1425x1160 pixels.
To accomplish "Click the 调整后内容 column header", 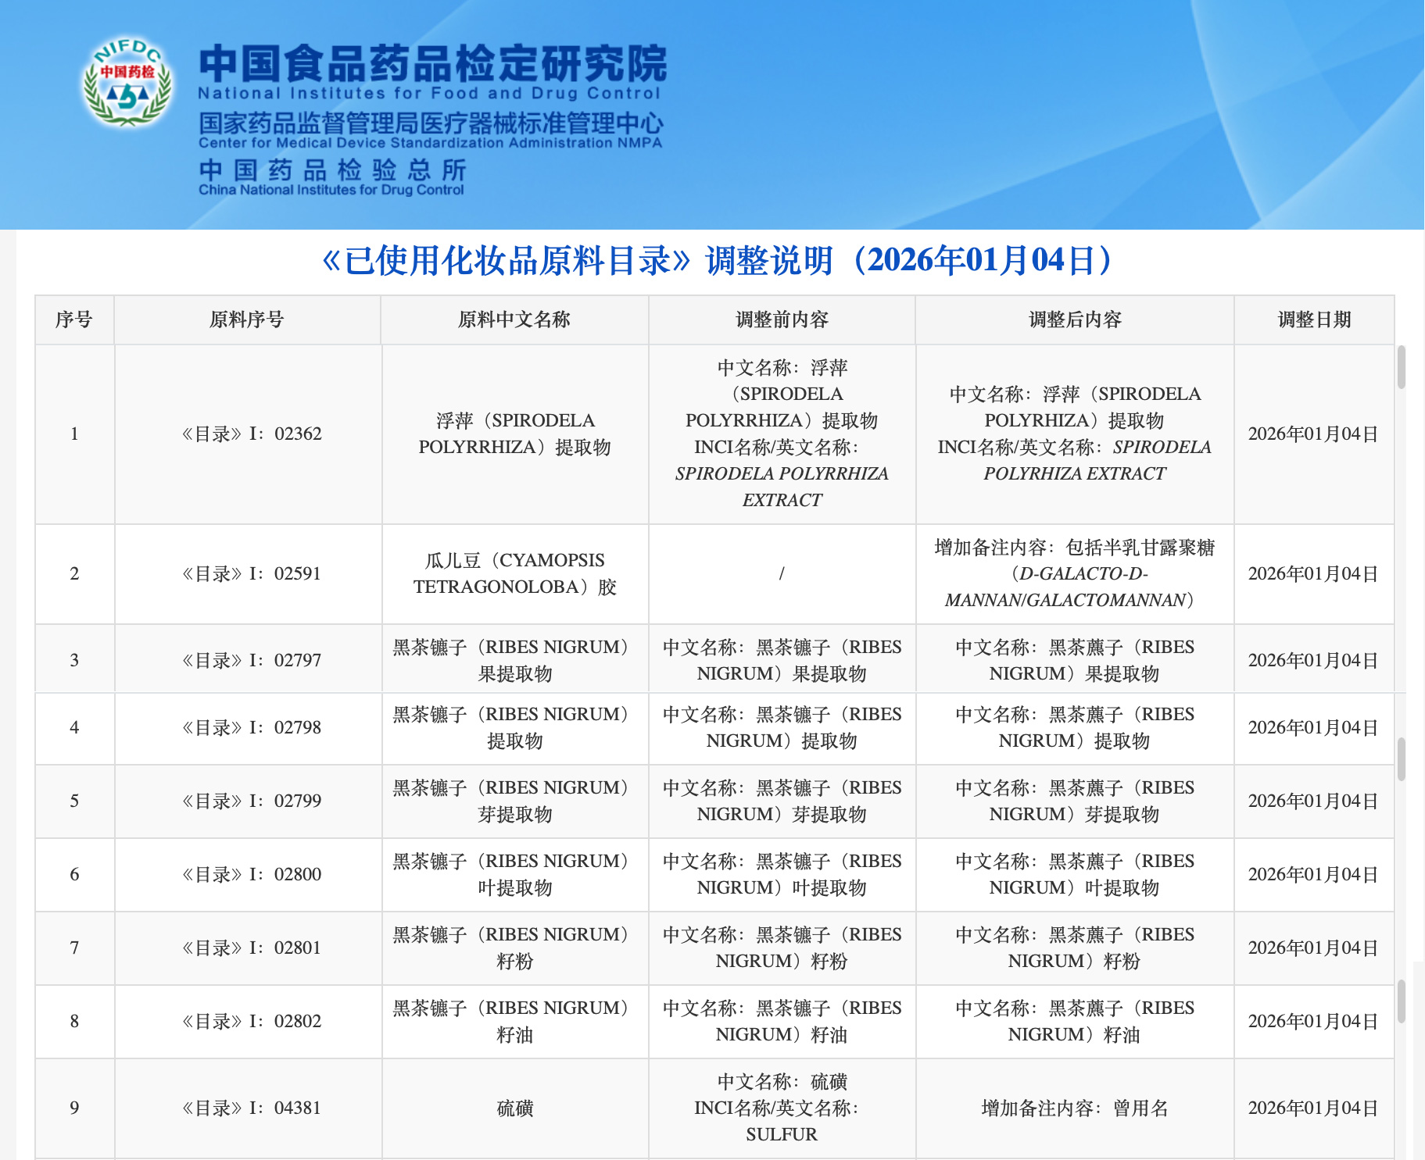I will tap(1075, 319).
